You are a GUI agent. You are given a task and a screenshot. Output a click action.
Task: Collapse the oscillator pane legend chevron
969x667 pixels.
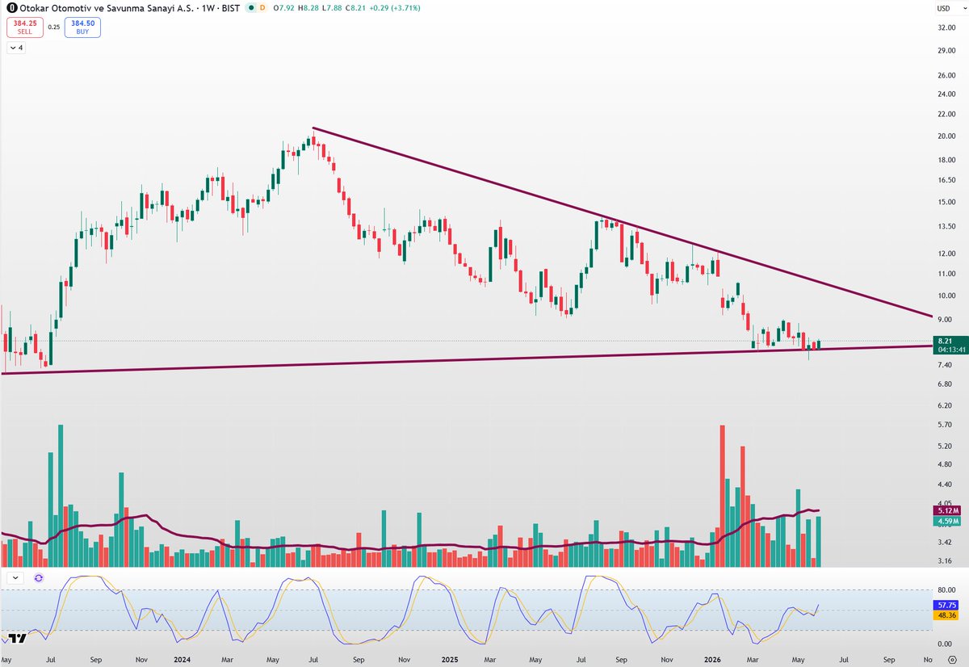click(17, 578)
